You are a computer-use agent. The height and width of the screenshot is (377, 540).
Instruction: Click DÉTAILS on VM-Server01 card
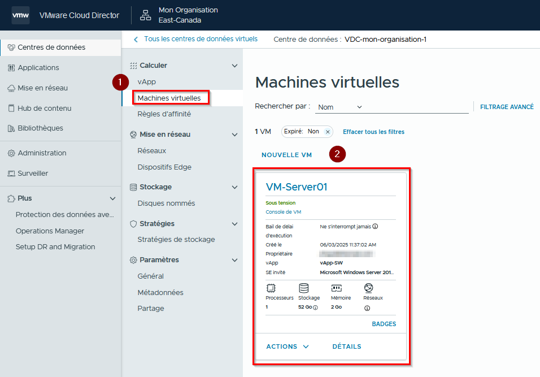click(347, 346)
